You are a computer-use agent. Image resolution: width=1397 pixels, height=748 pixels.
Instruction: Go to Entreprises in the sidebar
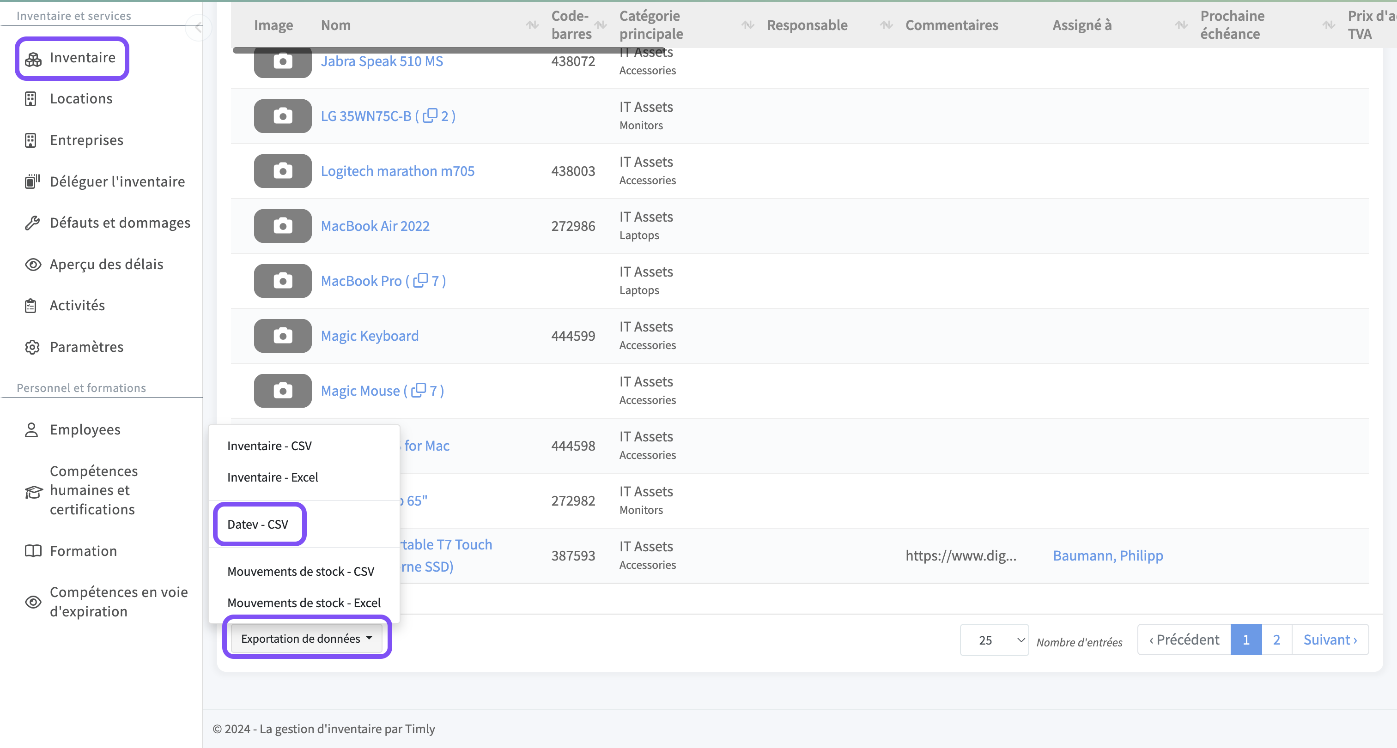[86, 140]
